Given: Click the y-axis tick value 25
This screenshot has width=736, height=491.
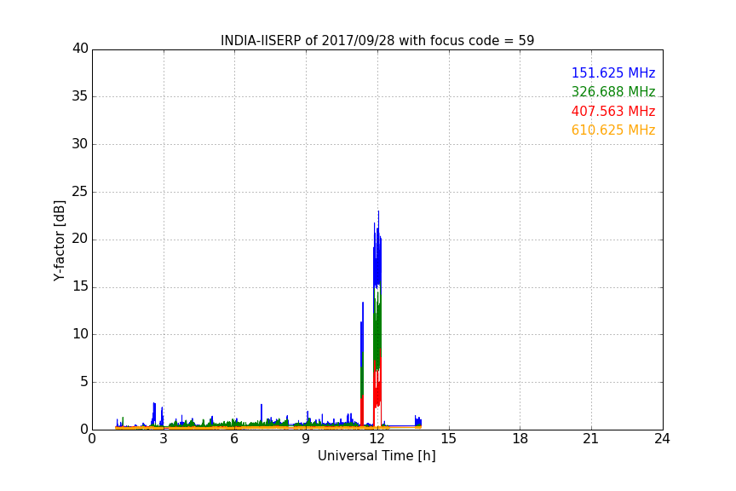Looking at the screenshot, I should point(80,191).
